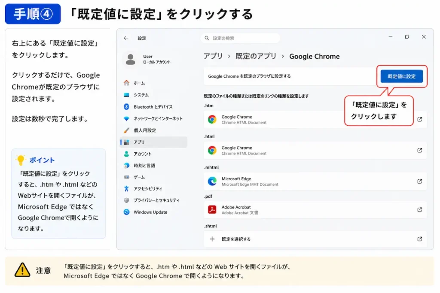Click 既定値に設定 button
The height and width of the screenshot is (293, 440).
(x=402, y=76)
